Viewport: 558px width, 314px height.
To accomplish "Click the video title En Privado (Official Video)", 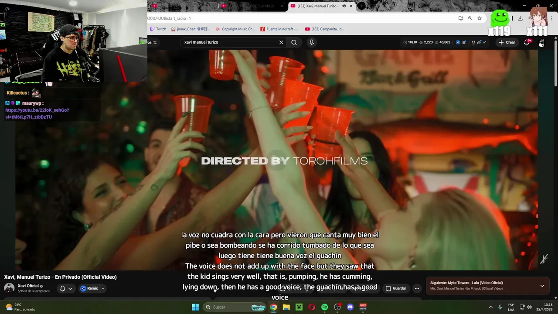I will [x=61, y=277].
